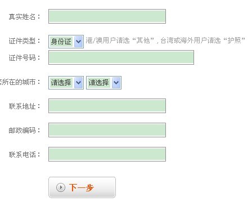Click the 邮政编码 label text
Image resolution: width=252 pixels, height=206 pixels.
click(x=22, y=130)
